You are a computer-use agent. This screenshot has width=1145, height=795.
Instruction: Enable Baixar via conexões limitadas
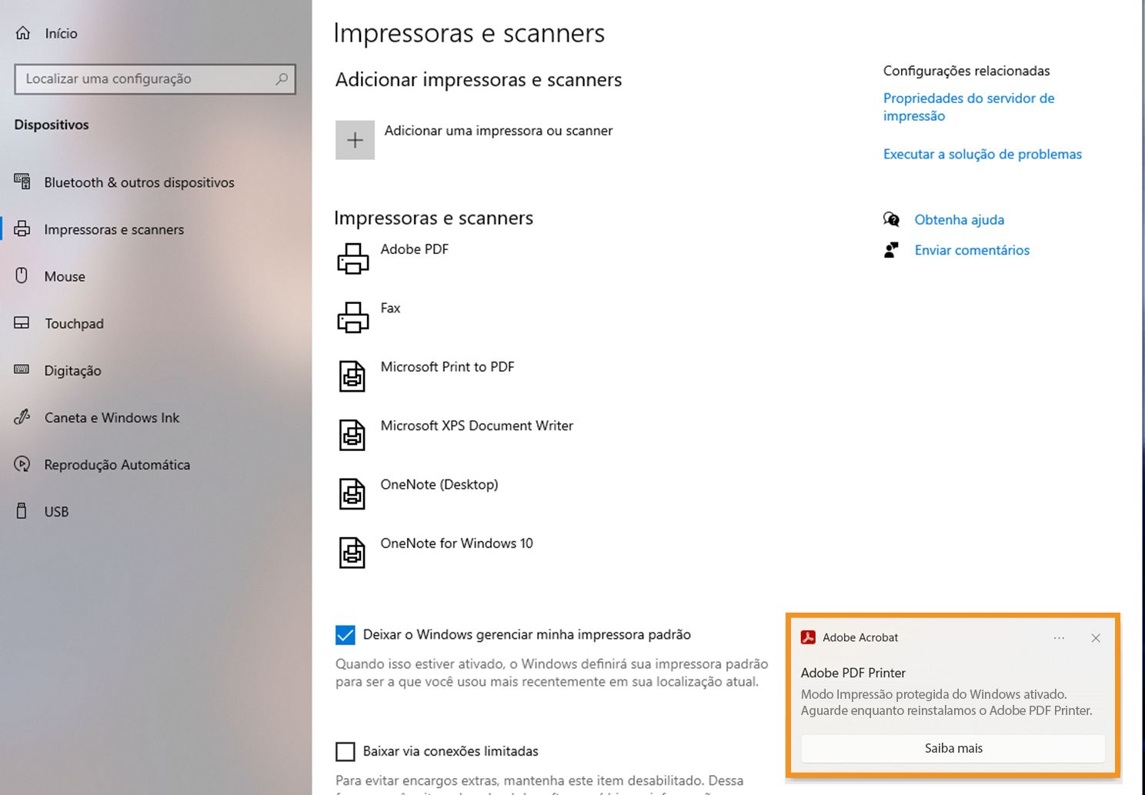(345, 750)
